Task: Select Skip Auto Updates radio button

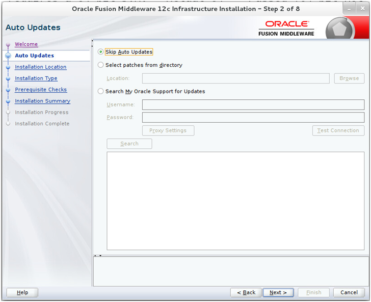Action: [100, 52]
